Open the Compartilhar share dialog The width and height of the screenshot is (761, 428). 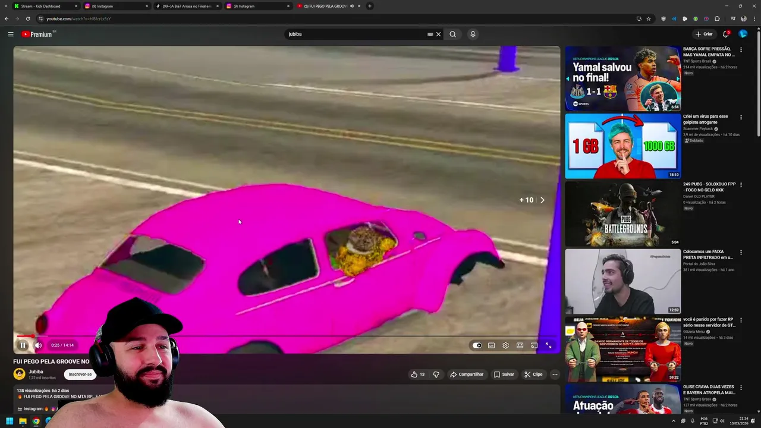pos(467,374)
